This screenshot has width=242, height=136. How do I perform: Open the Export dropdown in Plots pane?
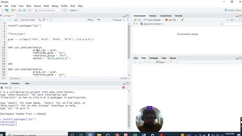161,62
